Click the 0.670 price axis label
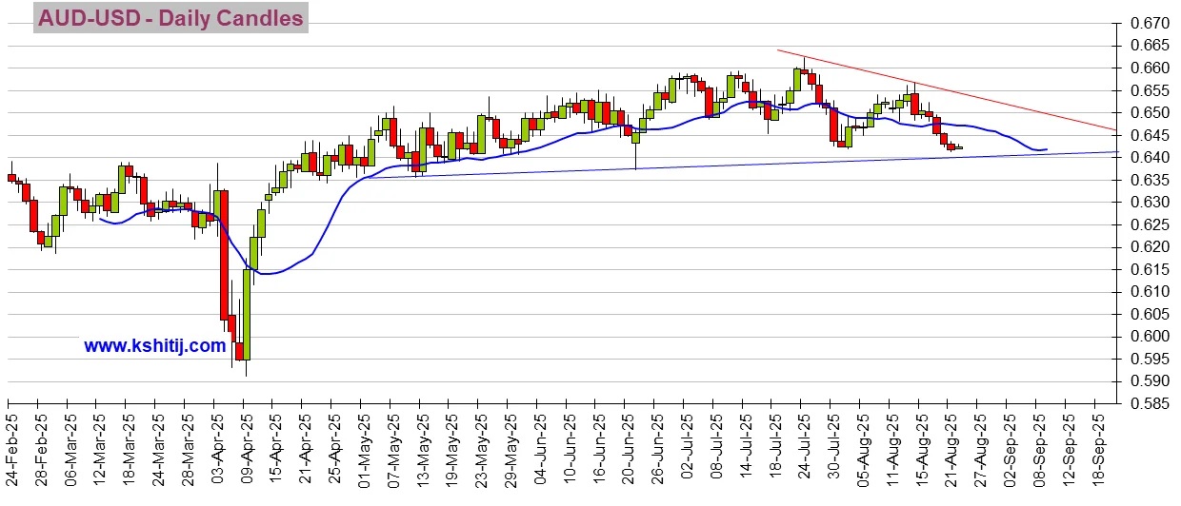Screen dimensions: 1181x506 click(1146, 23)
